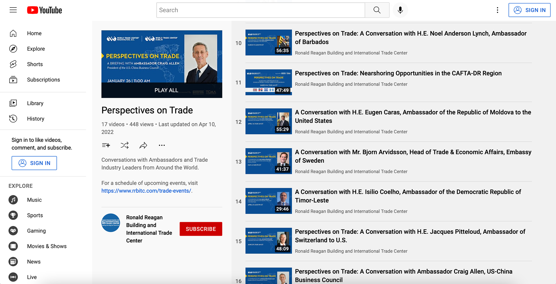Open Explore in the sidebar
This screenshot has width=556, height=284.
(x=43, y=49)
